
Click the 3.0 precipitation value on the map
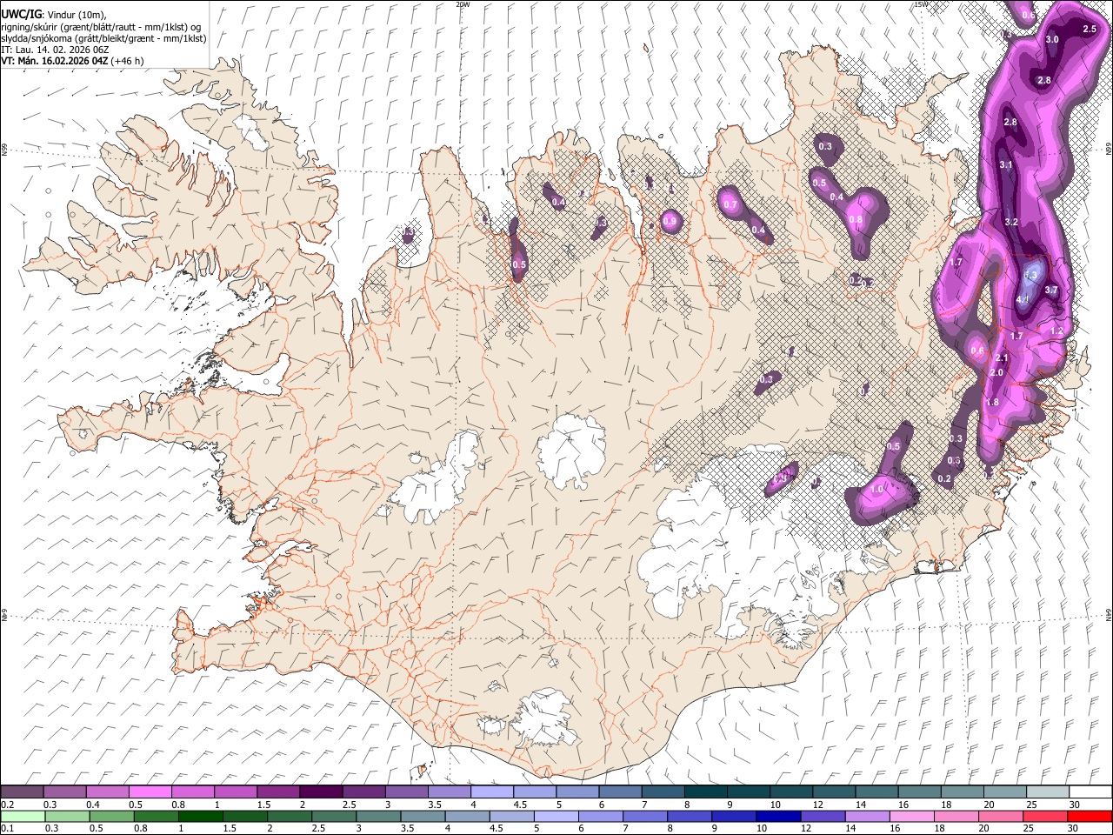click(x=1052, y=40)
